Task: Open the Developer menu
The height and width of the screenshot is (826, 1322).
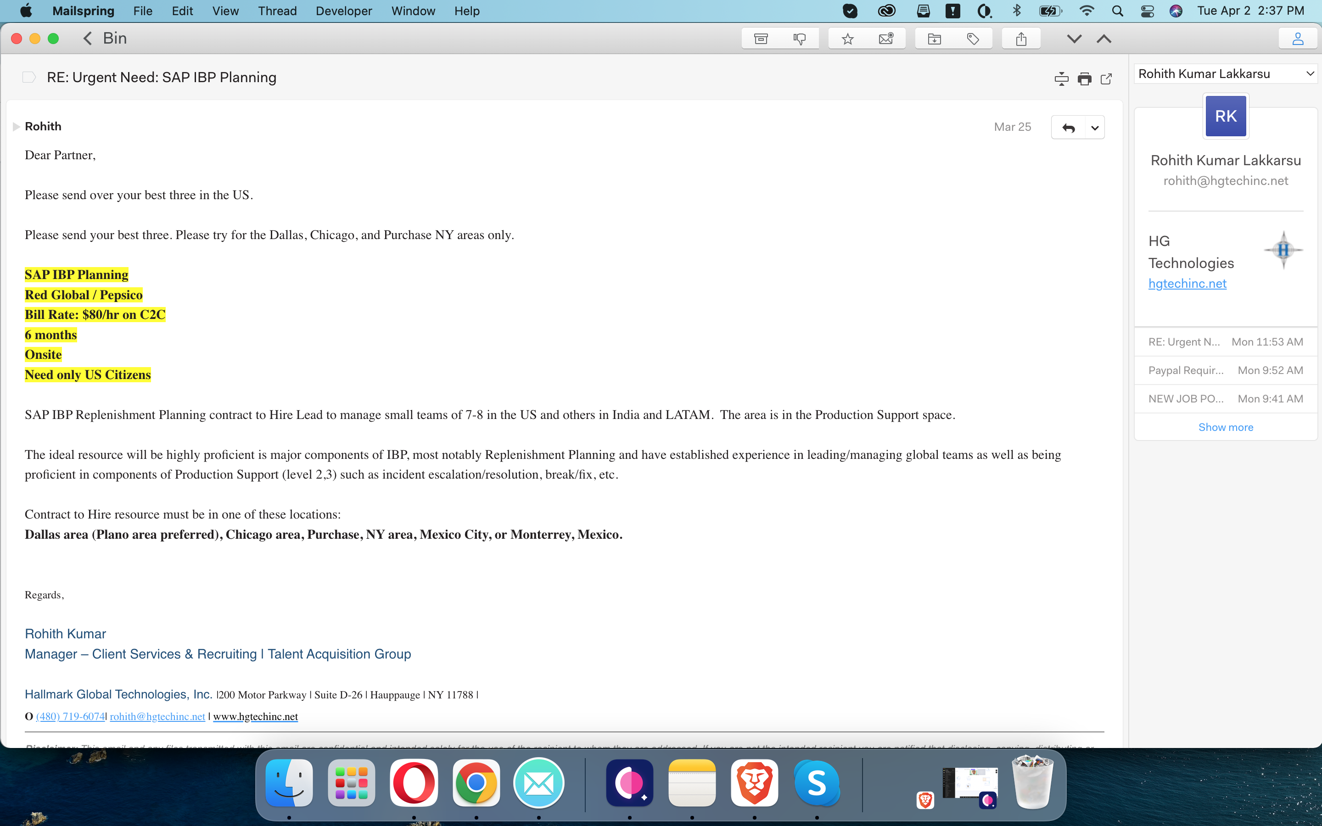Action: click(x=344, y=11)
